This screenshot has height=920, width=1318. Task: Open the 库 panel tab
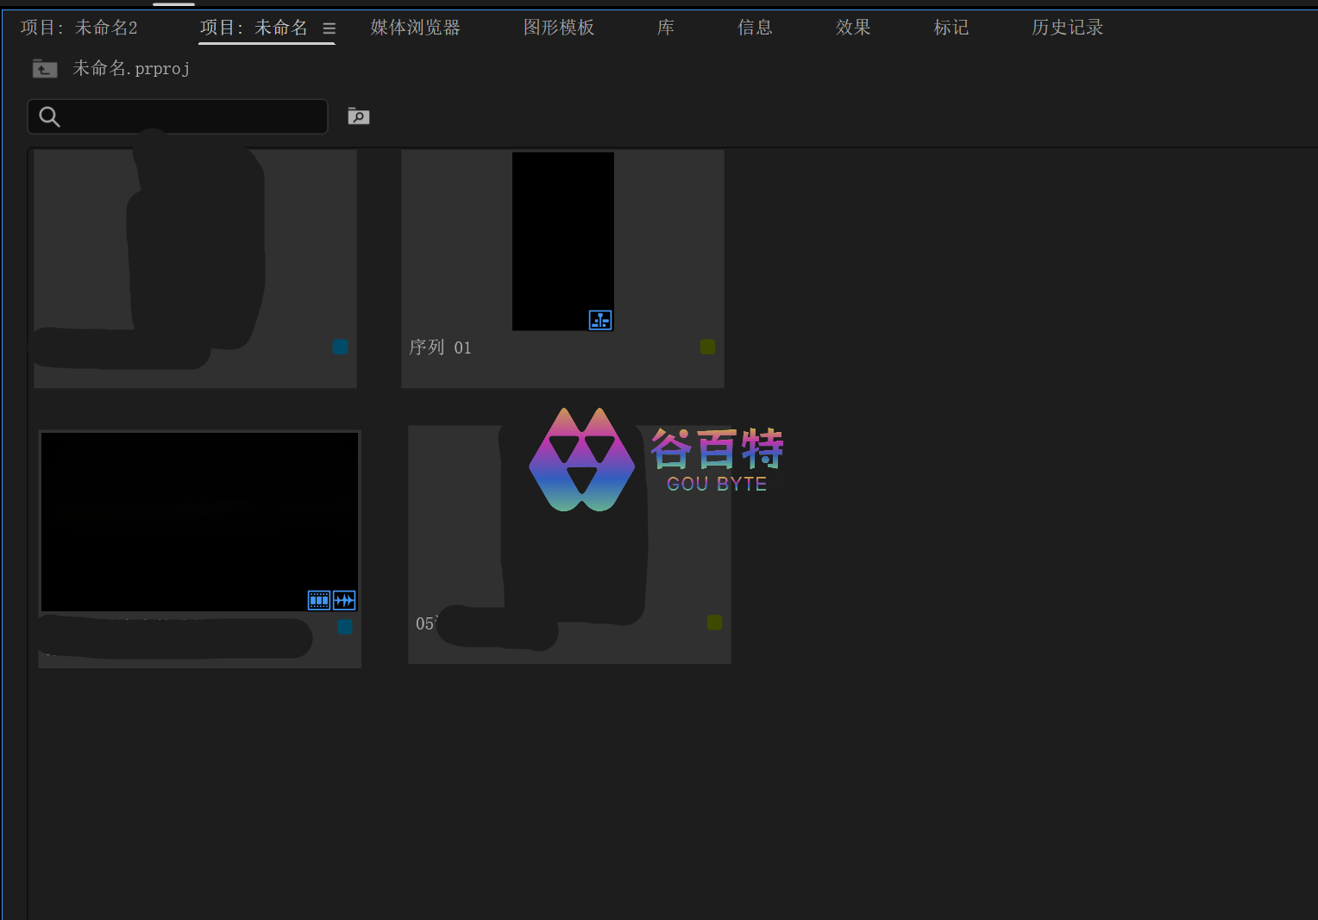tap(665, 28)
